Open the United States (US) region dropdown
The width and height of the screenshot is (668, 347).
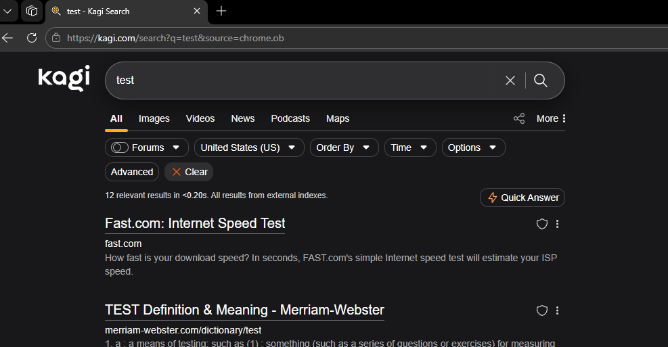(x=249, y=147)
